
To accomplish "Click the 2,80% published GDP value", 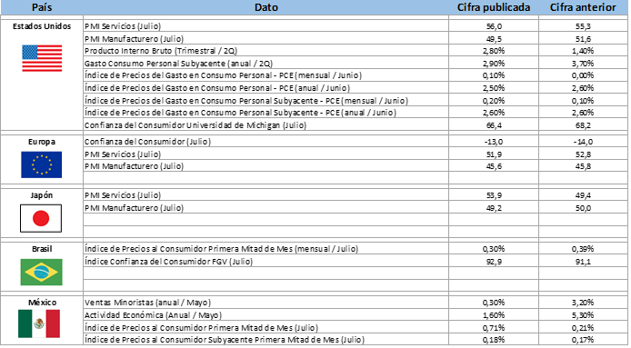I will (x=494, y=51).
